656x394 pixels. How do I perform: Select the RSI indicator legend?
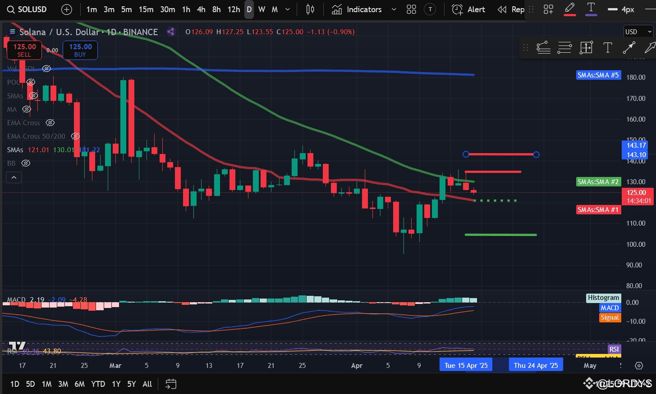coord(34,351)
